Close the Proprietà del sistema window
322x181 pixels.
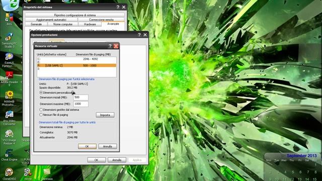(x=124, y=7)
